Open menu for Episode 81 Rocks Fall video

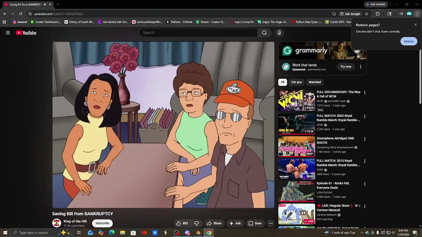click(365, 184)
